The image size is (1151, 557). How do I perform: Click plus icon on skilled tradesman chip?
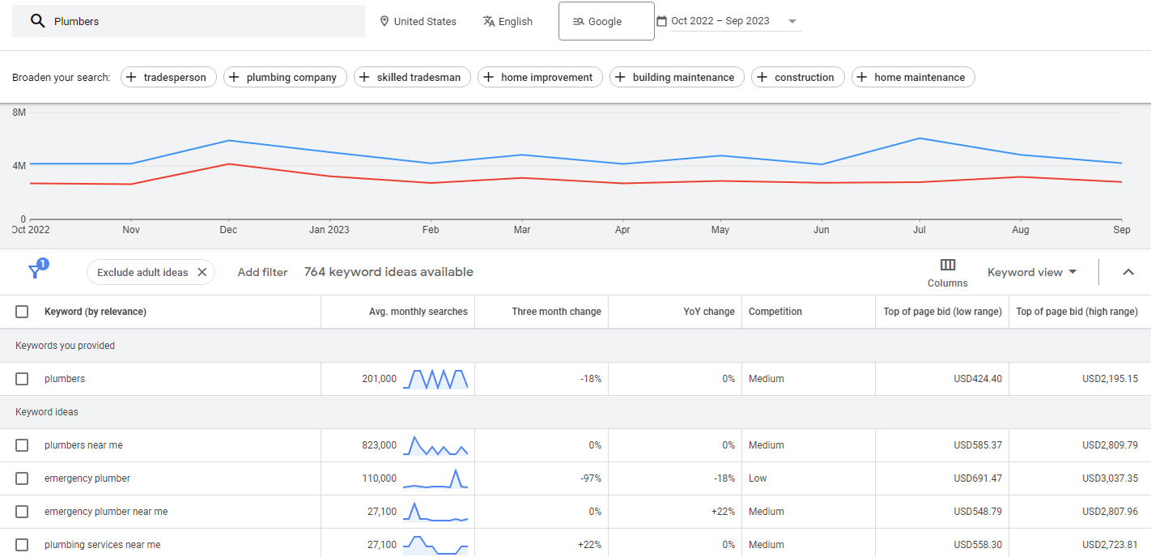(x=365, y=77)
